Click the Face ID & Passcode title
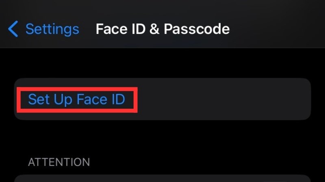 [162, 29]
